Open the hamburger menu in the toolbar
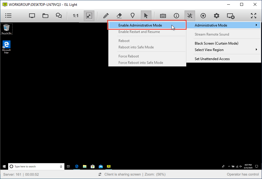 coord(8,16)
